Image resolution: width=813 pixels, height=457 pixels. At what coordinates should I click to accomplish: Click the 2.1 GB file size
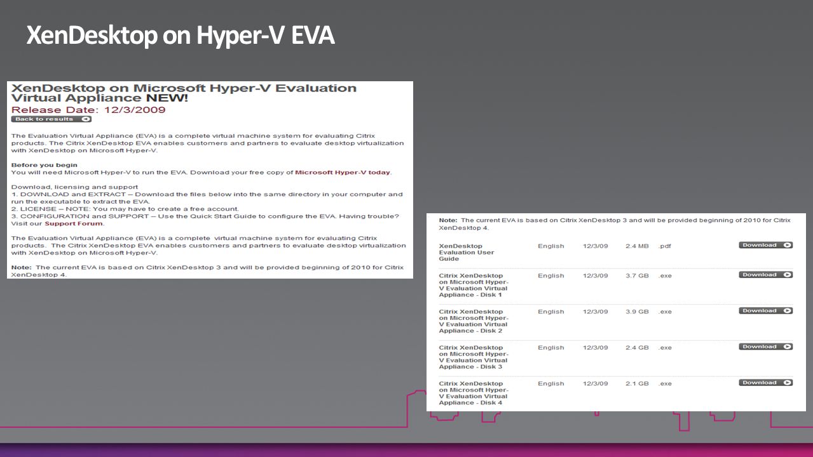(x=637, y=384)
